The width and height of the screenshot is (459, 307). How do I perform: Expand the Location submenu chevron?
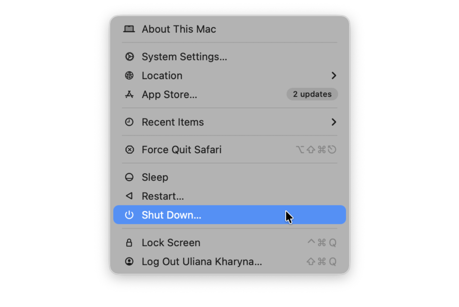tap(334, 76)
